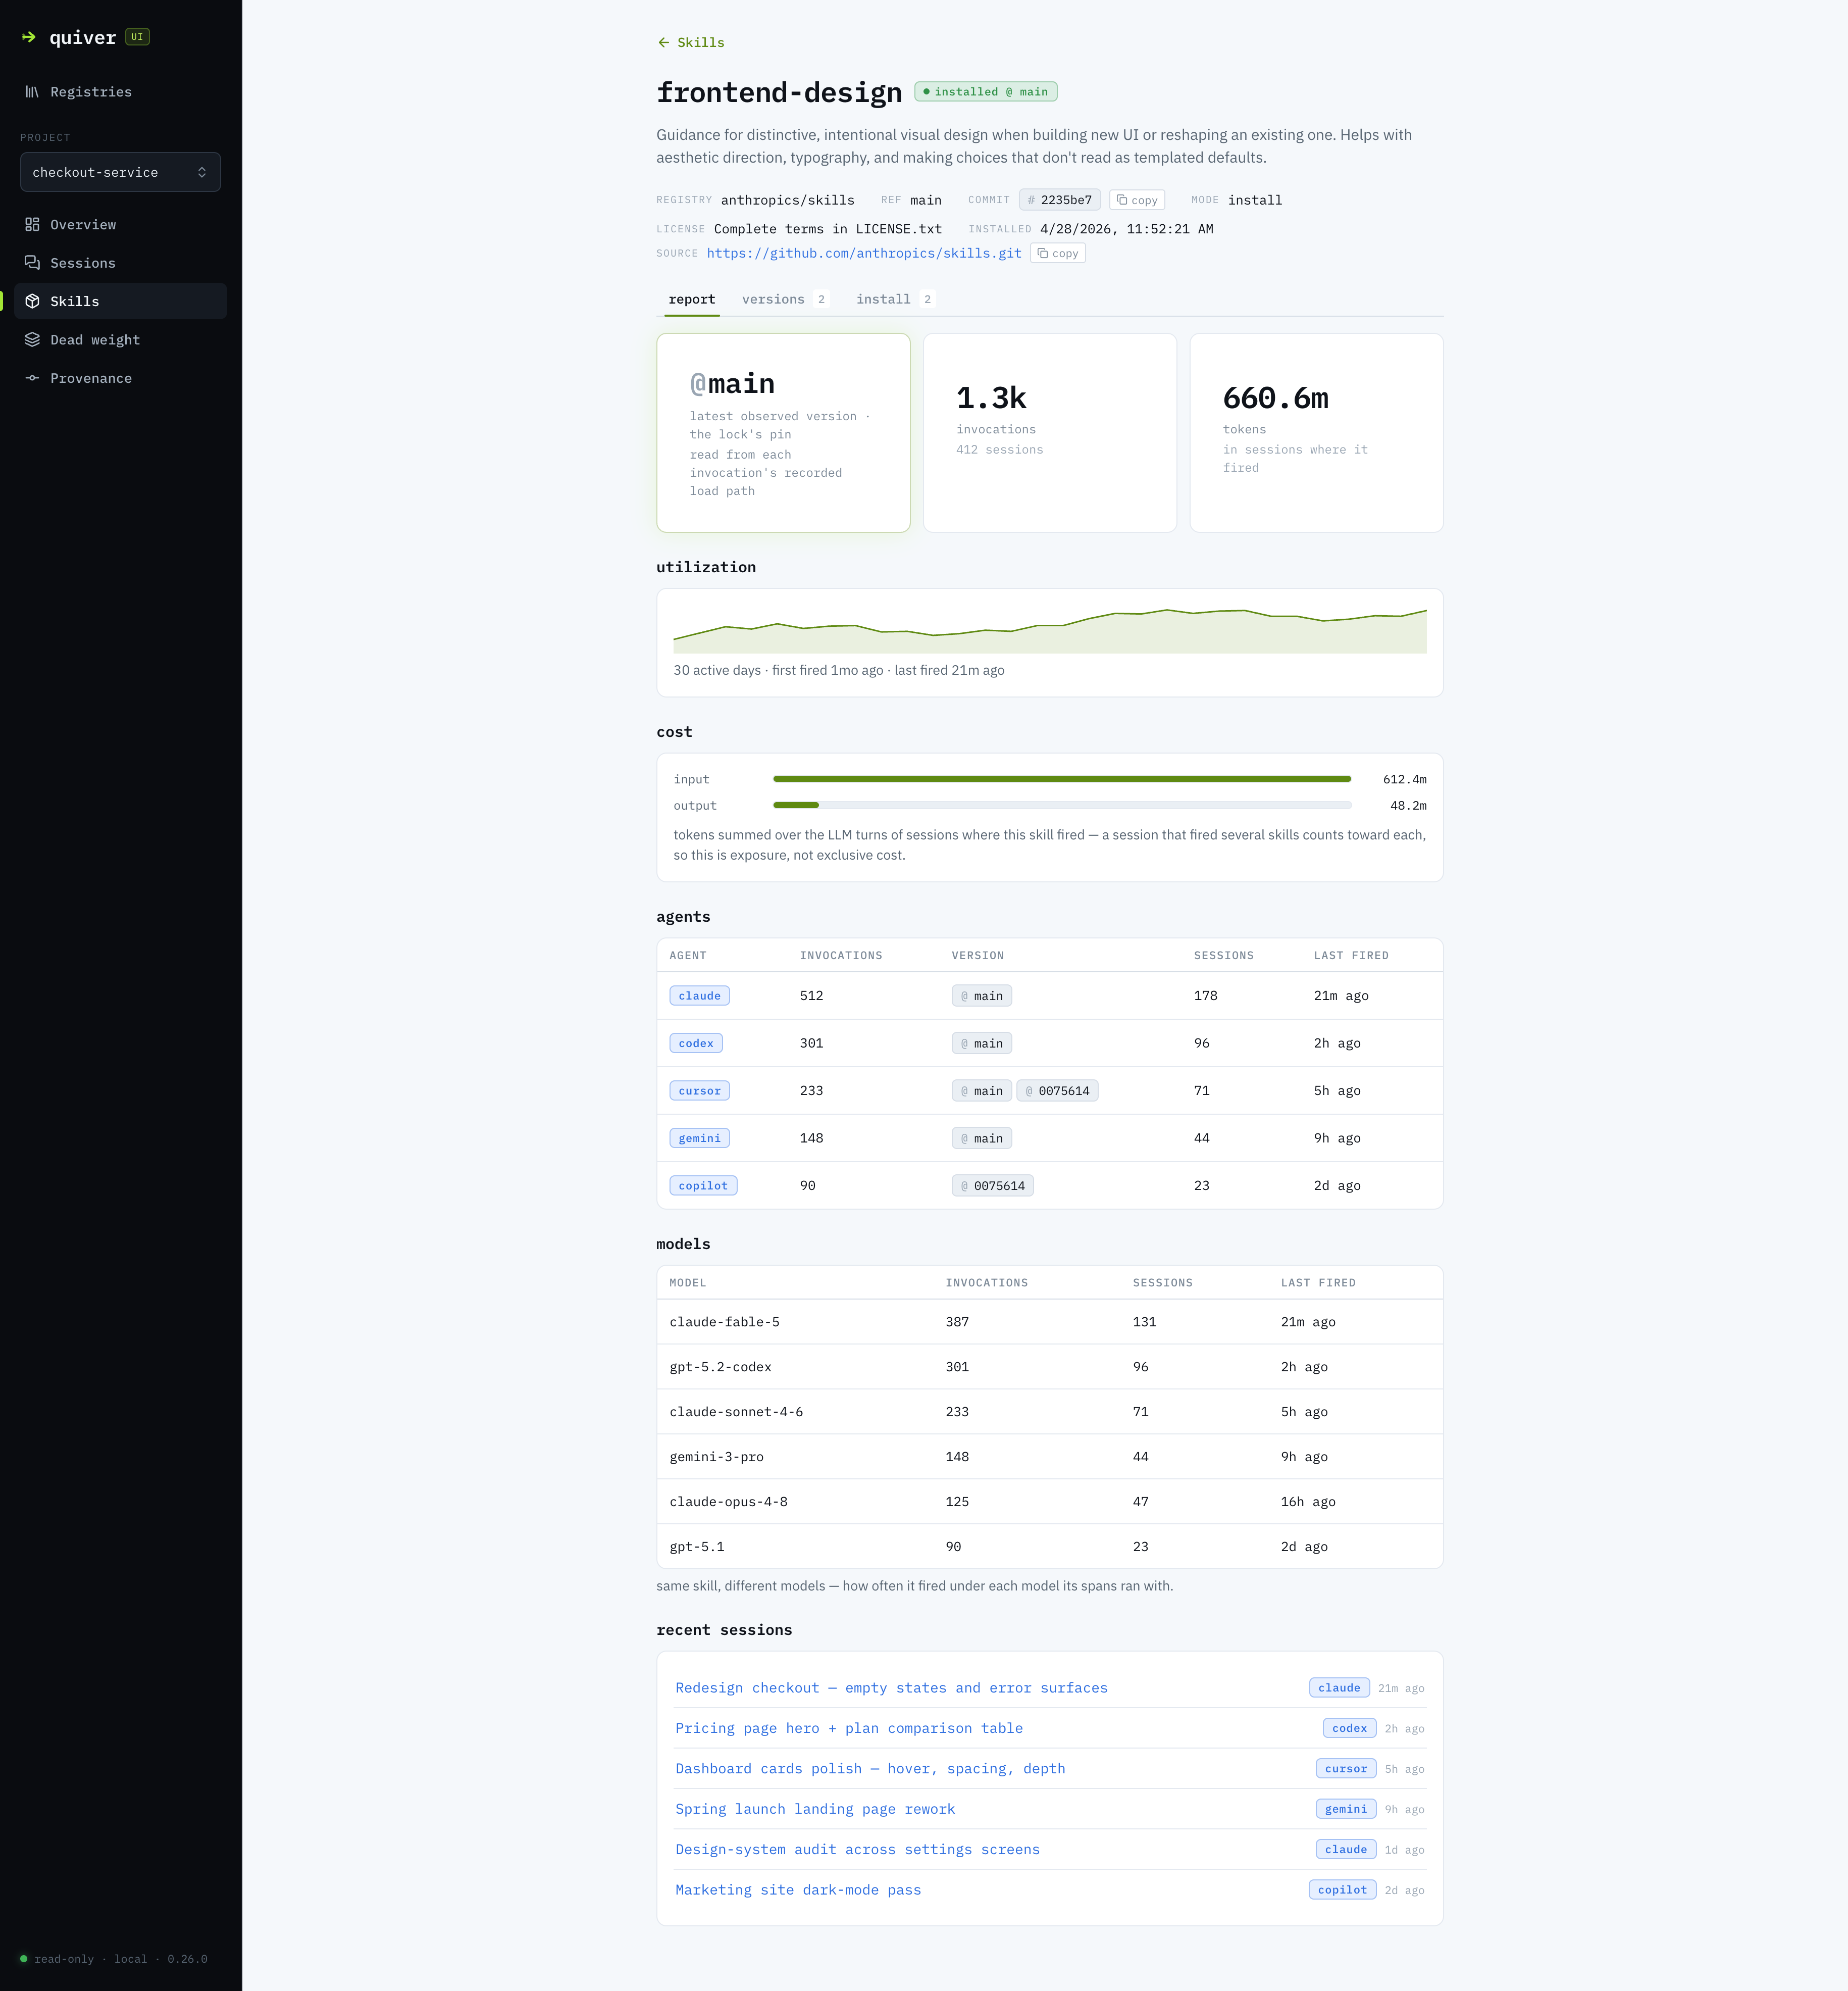
Task: Click the copilot tag in recent sessions
Action: pos(1342,1890)
